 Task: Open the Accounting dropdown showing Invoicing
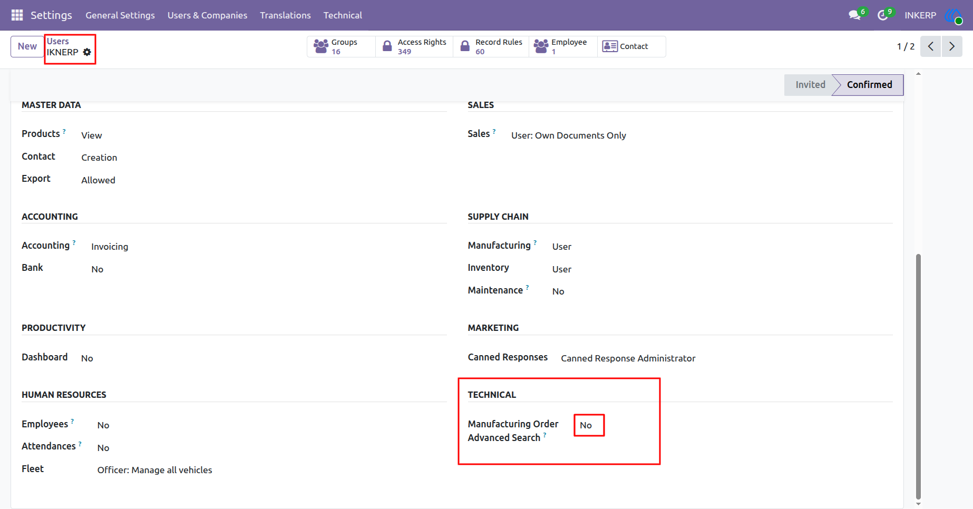pyautogui.click(x=110, y=247)
